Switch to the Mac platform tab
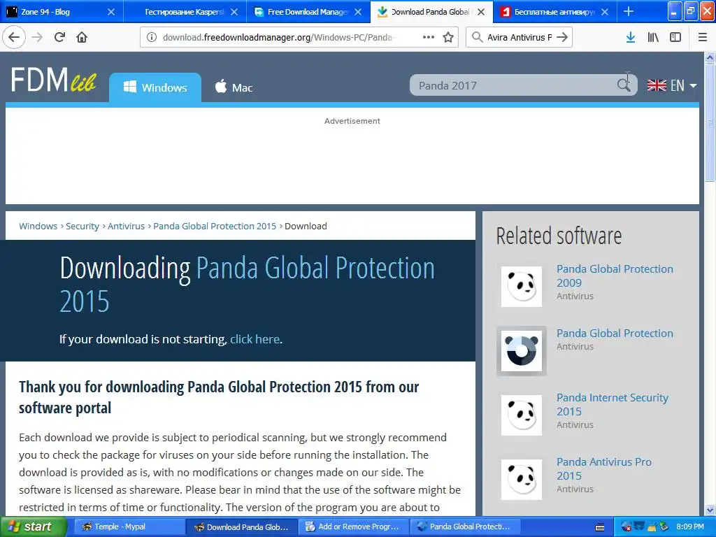Image resolution: width=716 pixels, height=537 pixels. [234, 87]
